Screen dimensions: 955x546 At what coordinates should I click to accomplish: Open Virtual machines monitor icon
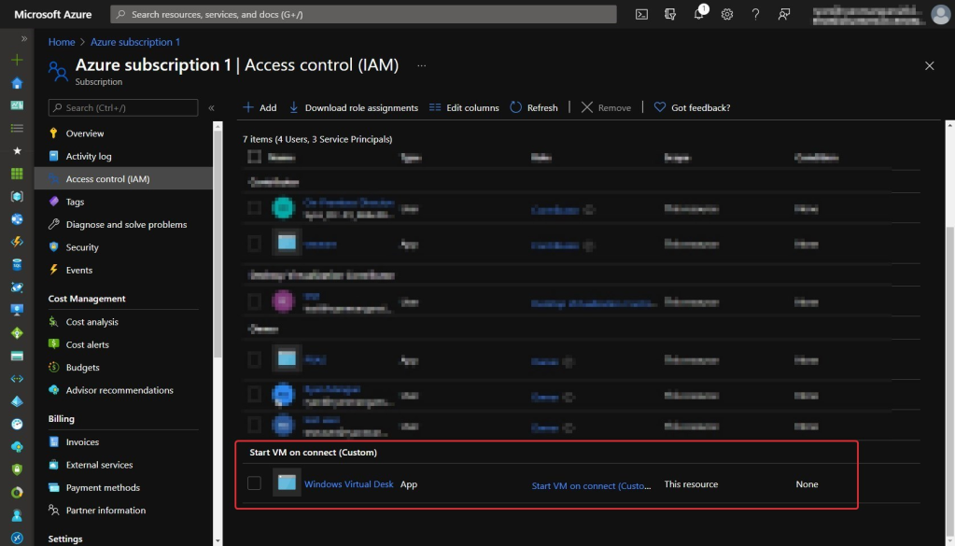pyautogui.click(x=17, y=310)
